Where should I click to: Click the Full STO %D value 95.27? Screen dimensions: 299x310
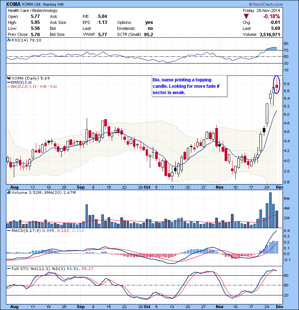tap(88, 269)
